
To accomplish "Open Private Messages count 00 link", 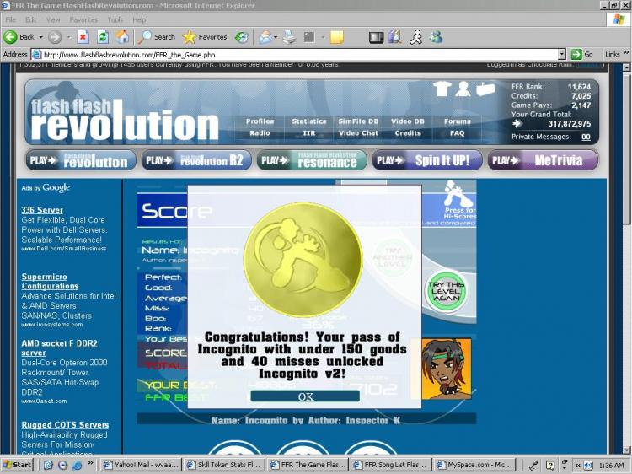I will tap(586, 137).
